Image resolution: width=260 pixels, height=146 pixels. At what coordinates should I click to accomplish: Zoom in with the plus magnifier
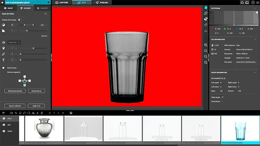(206, 45)
